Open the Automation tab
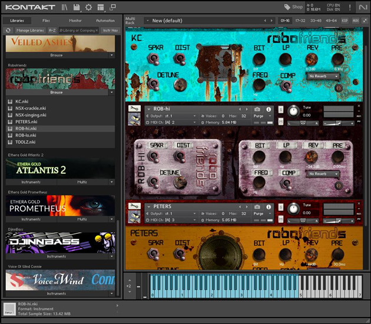Image resolution: width=371 pixels, height=324 pixels. coord(105,21)
